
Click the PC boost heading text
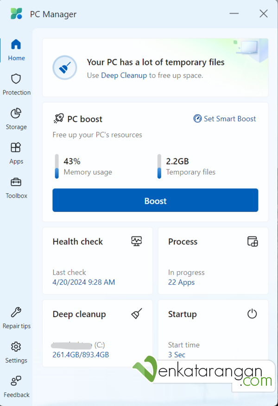coord(85,119)
